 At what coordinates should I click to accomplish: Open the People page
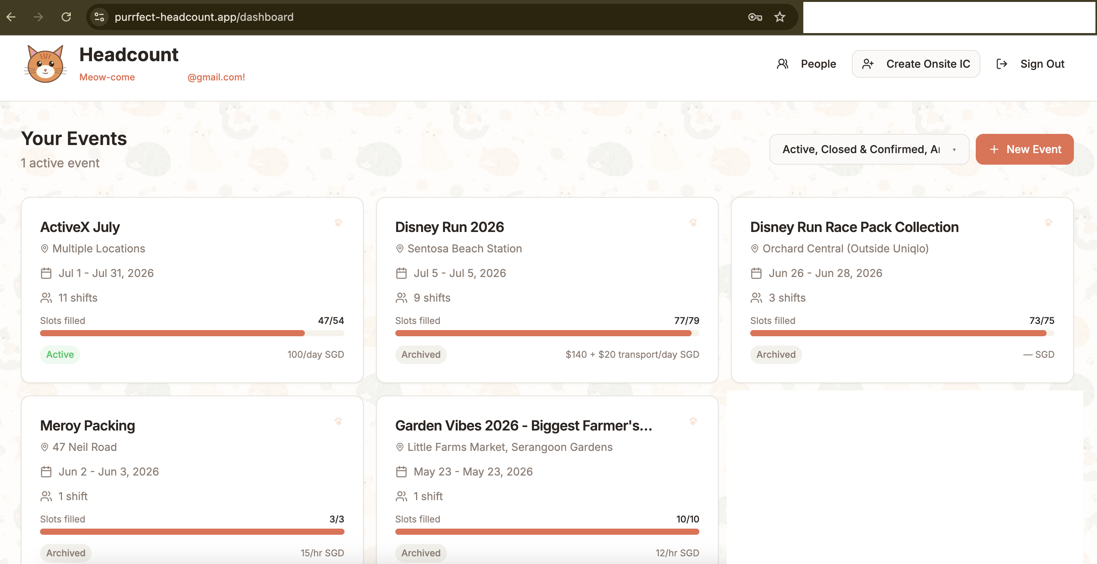(x=806, y=64)
